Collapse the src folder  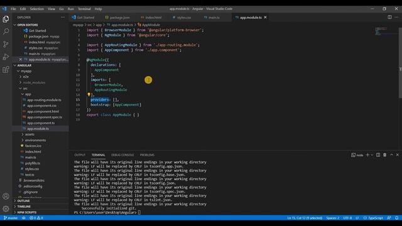coord(25,89)
